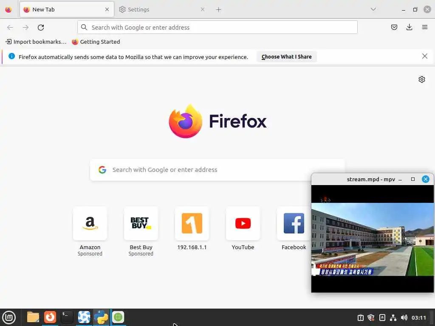The height and width of the screenshot is (326, 435).
Task: Close the New Tab tab
Action: [x=107, y=9]
